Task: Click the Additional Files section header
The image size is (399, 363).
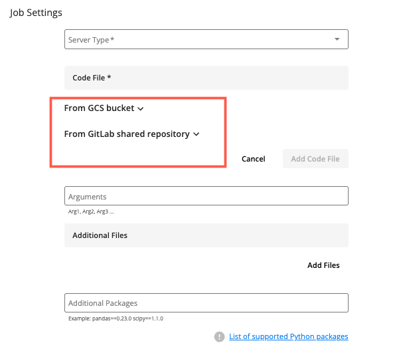Action: click(100, 235)
